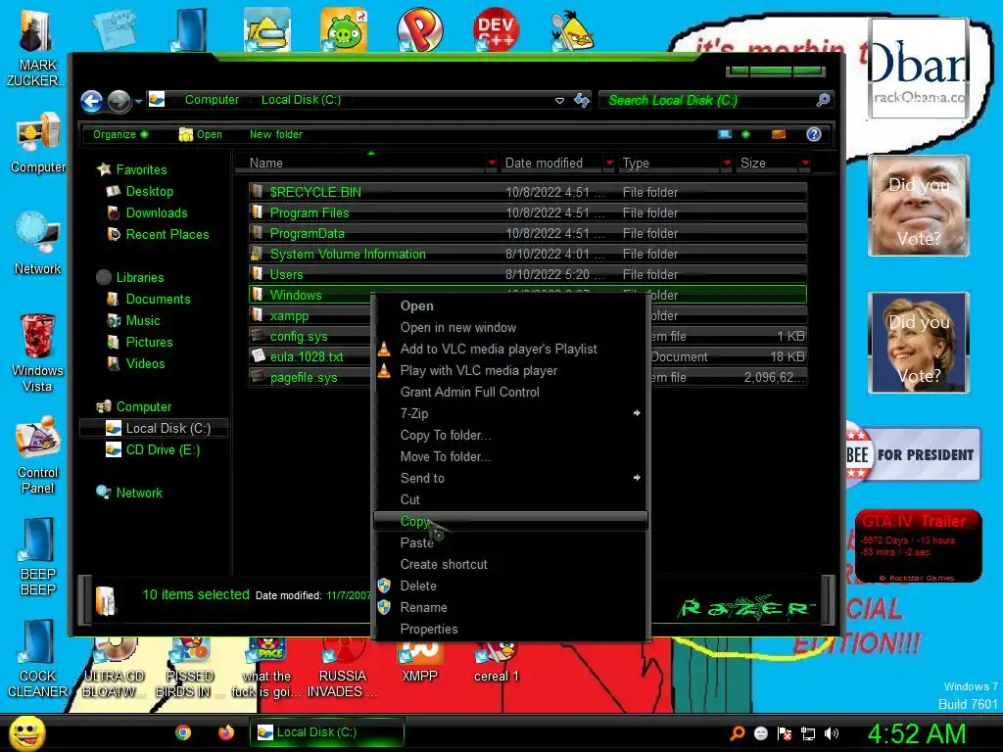
Task: Click the Forward navigation arrow
Action: click(119, 101)
